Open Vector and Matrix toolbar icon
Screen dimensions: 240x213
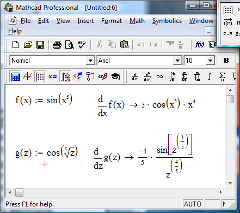[x=40, y=76]
